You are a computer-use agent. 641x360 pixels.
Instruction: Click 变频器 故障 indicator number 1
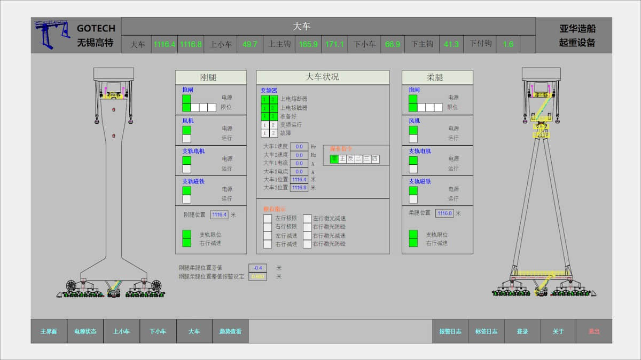click(x=265, y=133)
